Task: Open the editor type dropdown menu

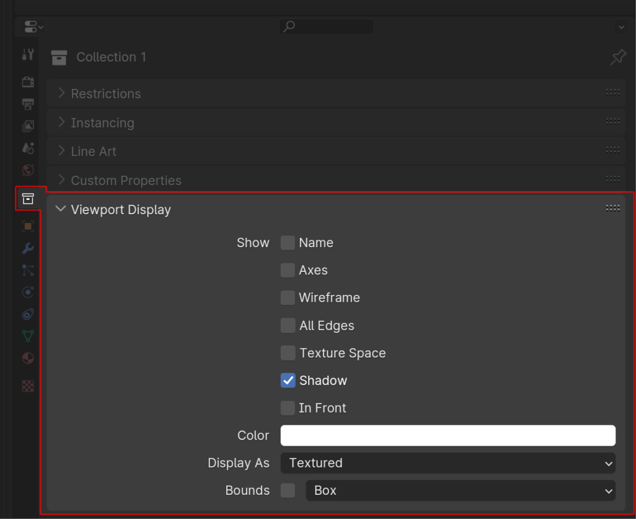Action: point(34,27)
